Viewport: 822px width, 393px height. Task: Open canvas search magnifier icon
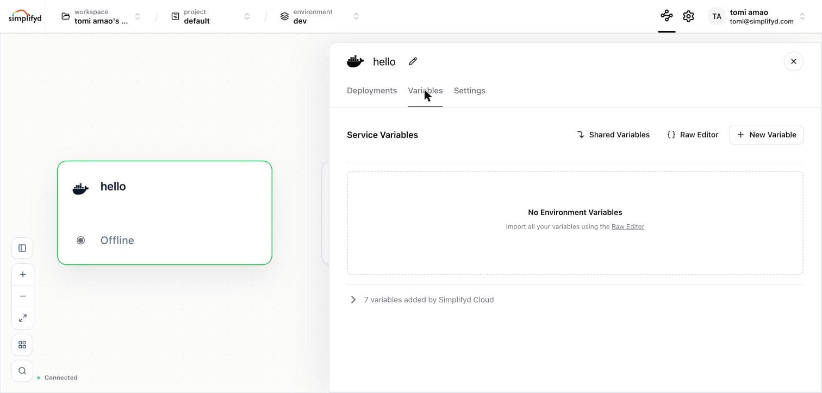click(22, 371)
